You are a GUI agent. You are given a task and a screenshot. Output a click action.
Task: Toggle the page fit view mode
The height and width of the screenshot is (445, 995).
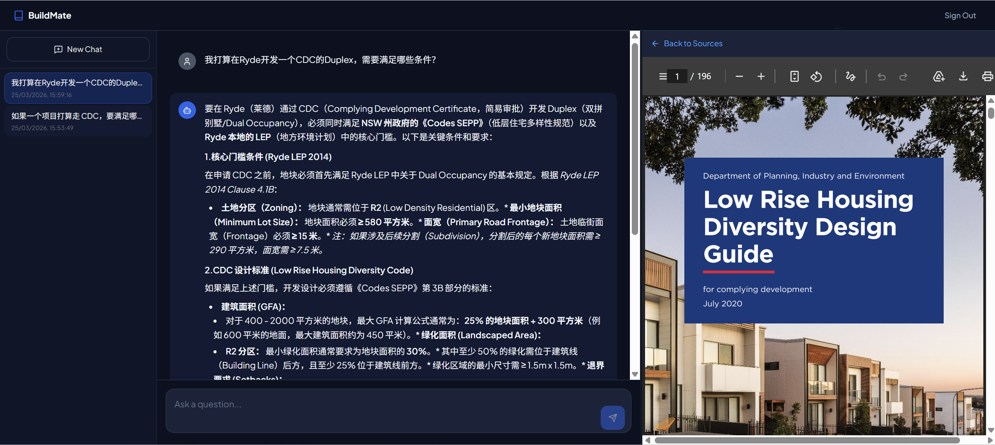pyautogui.click(x=794, y=76)
